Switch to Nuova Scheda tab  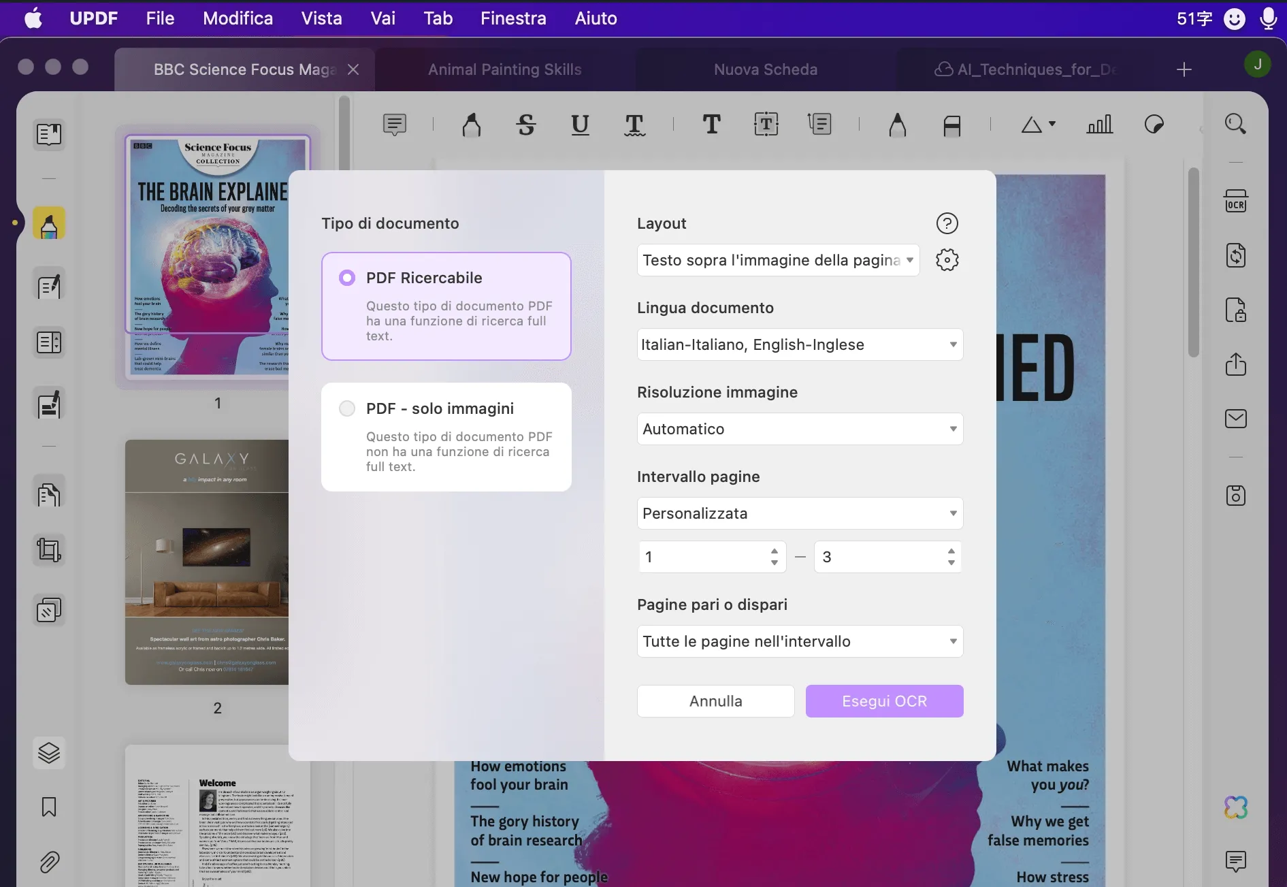766,69
